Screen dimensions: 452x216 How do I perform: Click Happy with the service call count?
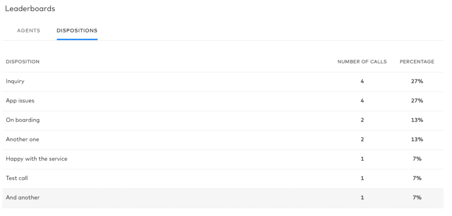(x=362, y=159)
